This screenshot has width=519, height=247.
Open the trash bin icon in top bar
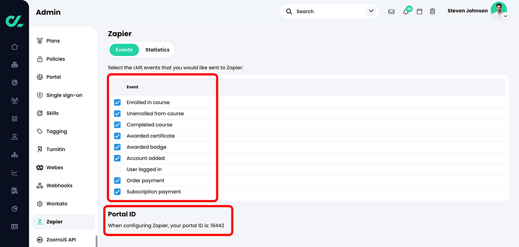432,12
